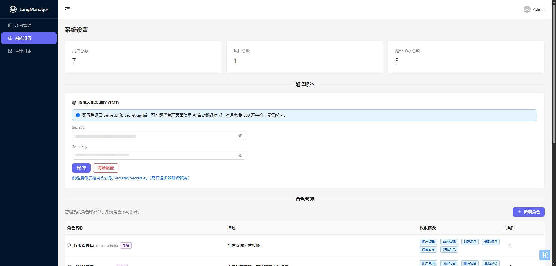Click the scrollbar down arrow
The width and height of the screenshot is (556, 266).
tap(554, 263)
